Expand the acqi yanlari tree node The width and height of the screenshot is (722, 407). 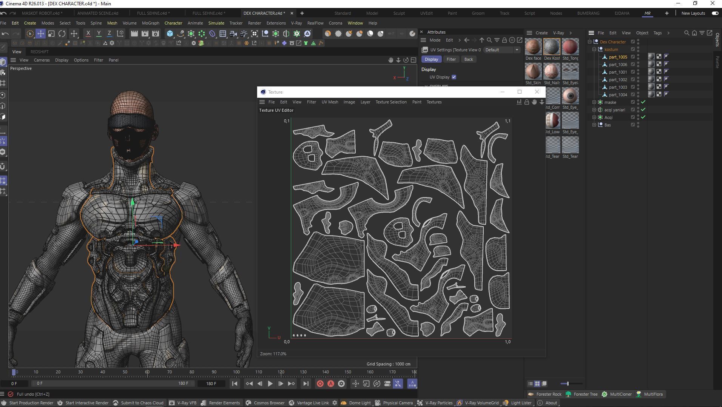pos(594,110)
